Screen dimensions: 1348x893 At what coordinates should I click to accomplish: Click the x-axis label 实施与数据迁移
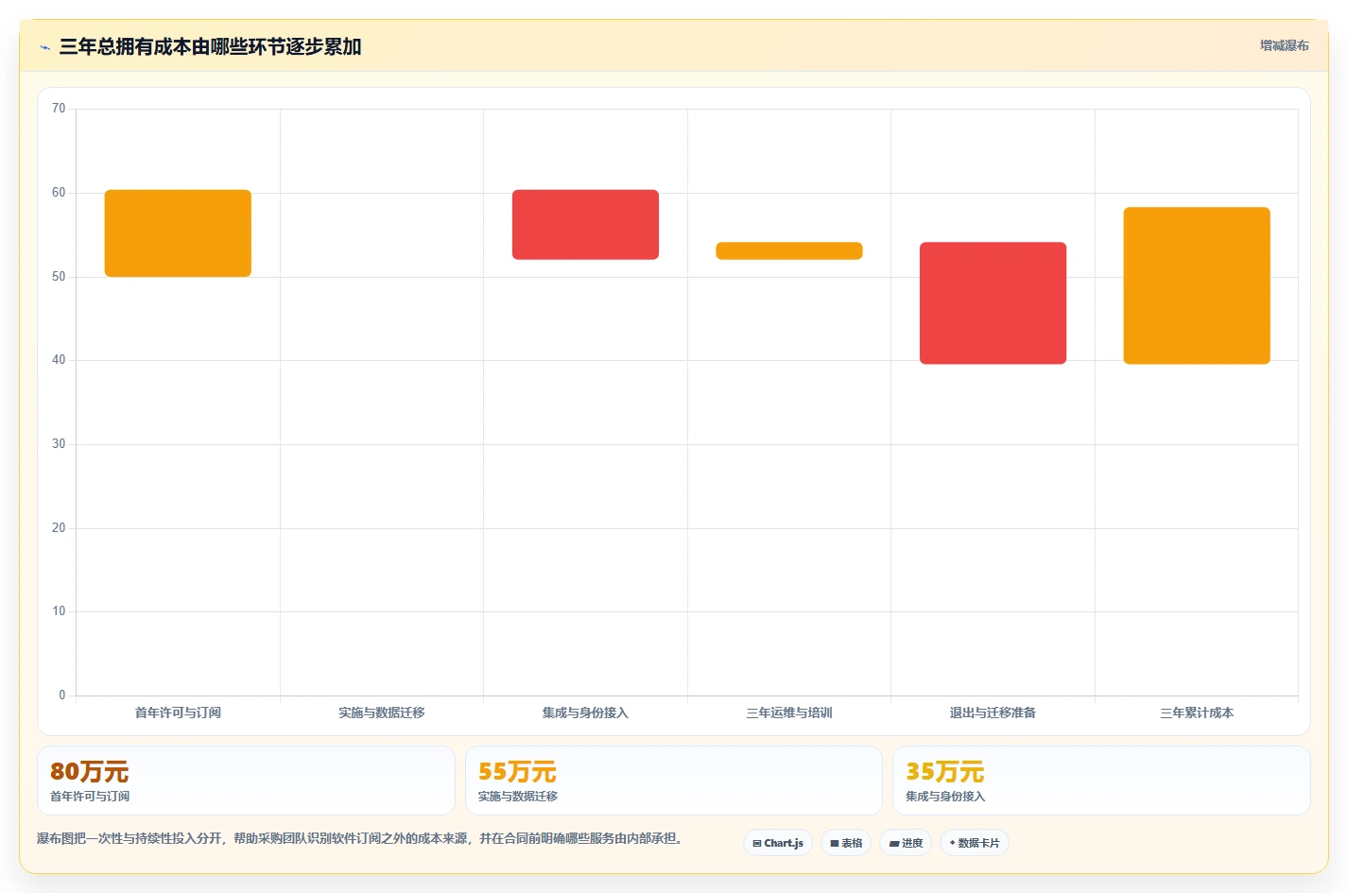pos(382,713)
